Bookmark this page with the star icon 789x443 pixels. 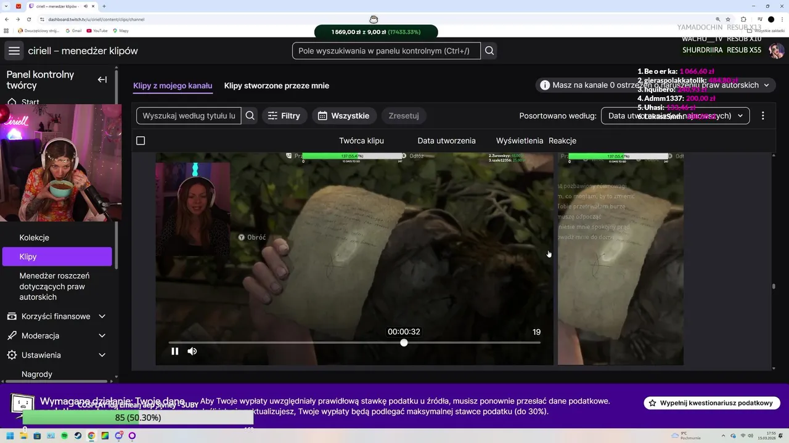(x=728, y=19)
